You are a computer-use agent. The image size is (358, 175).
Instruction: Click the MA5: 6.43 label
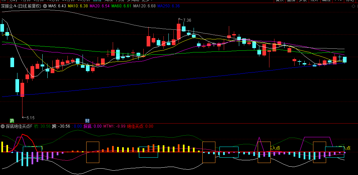[x=57, y=6]
